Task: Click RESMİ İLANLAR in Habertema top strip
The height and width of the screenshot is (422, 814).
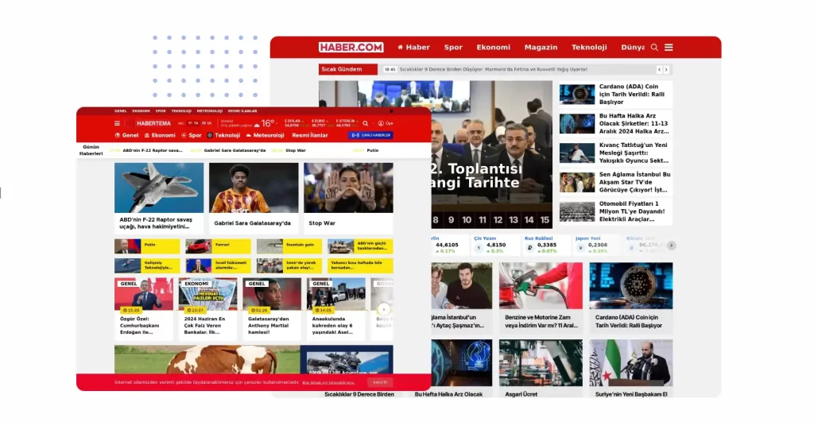Action: click(242, 111)
